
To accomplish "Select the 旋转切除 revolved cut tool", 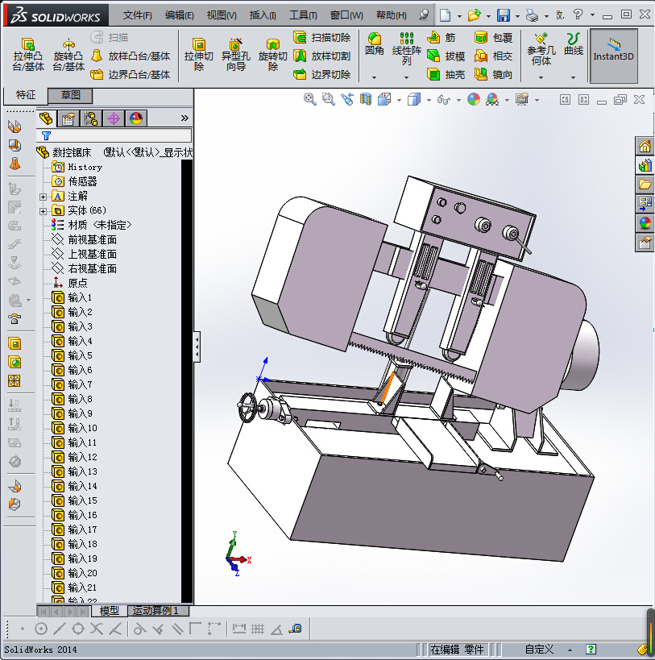I will click(272, 55).
